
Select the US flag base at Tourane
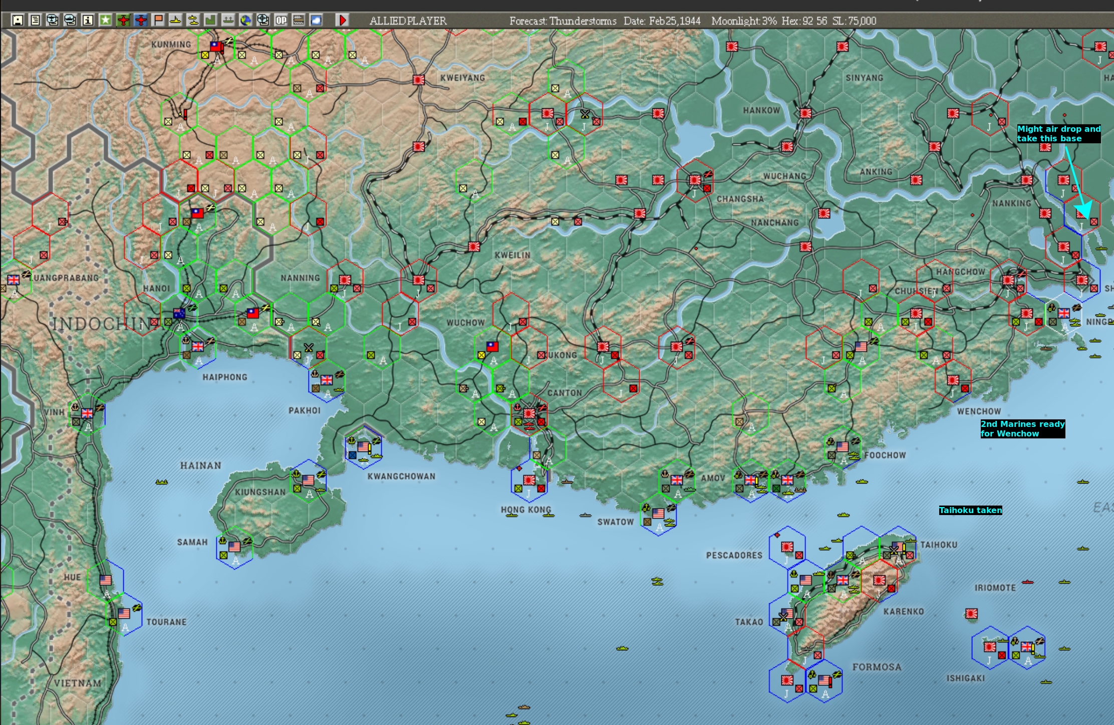coord(124,613)
